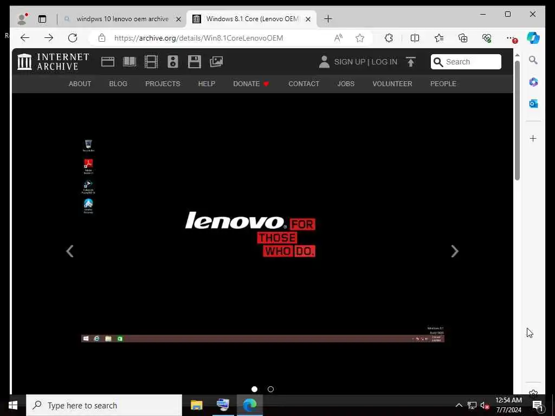Screen dimensions: 555x416
Task: Click the SIGN UP link
Action: pos(350,62)
